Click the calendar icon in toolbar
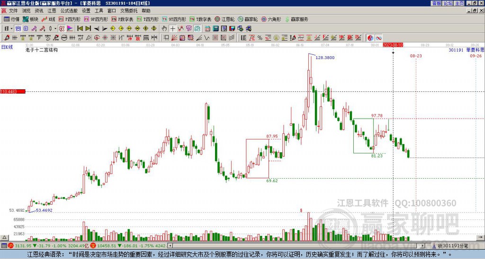The width and height of the screenshot is (485, 259). point(207,29)
